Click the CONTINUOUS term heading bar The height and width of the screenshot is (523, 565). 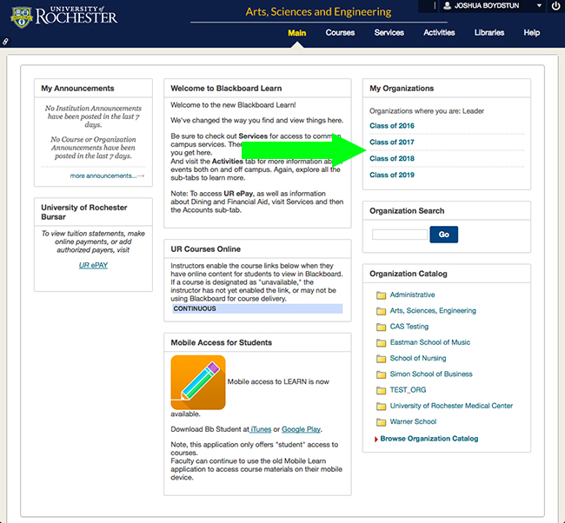click(257, 308)
